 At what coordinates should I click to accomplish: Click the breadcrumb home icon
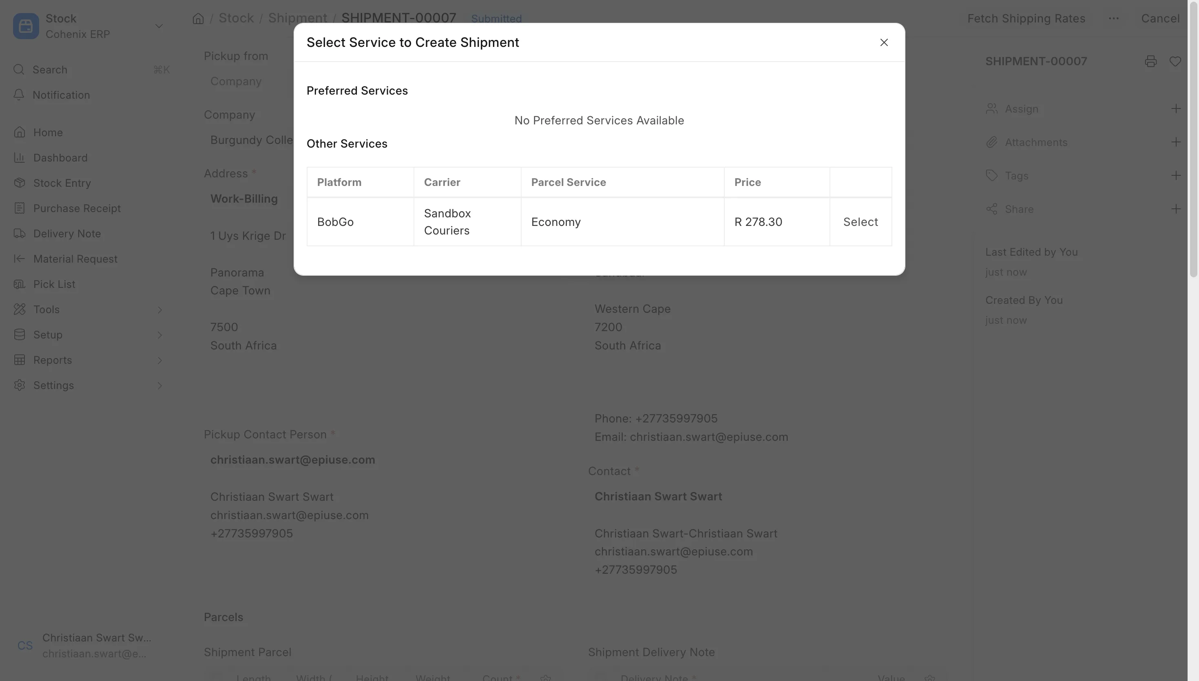[x=198, y=19]
